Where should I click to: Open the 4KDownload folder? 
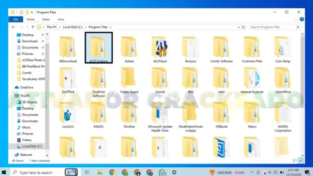(x=68, y=50)
